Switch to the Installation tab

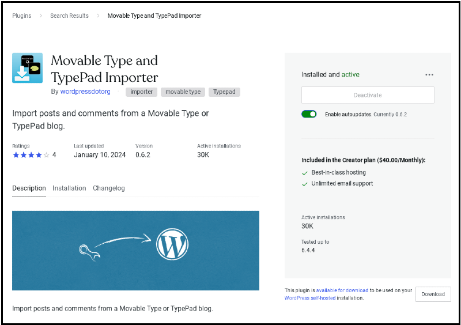point(69,188)
